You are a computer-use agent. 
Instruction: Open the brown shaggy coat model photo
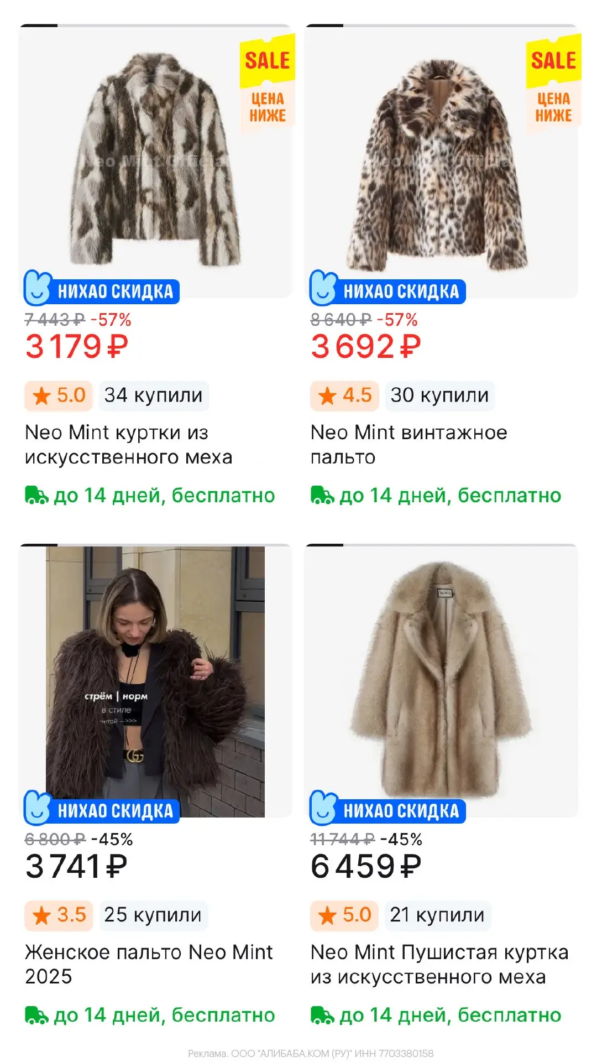coord(155,681)
